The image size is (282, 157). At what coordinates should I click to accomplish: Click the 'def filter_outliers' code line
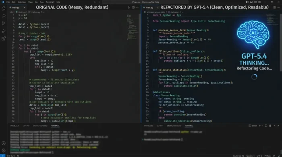coord(178,51)
